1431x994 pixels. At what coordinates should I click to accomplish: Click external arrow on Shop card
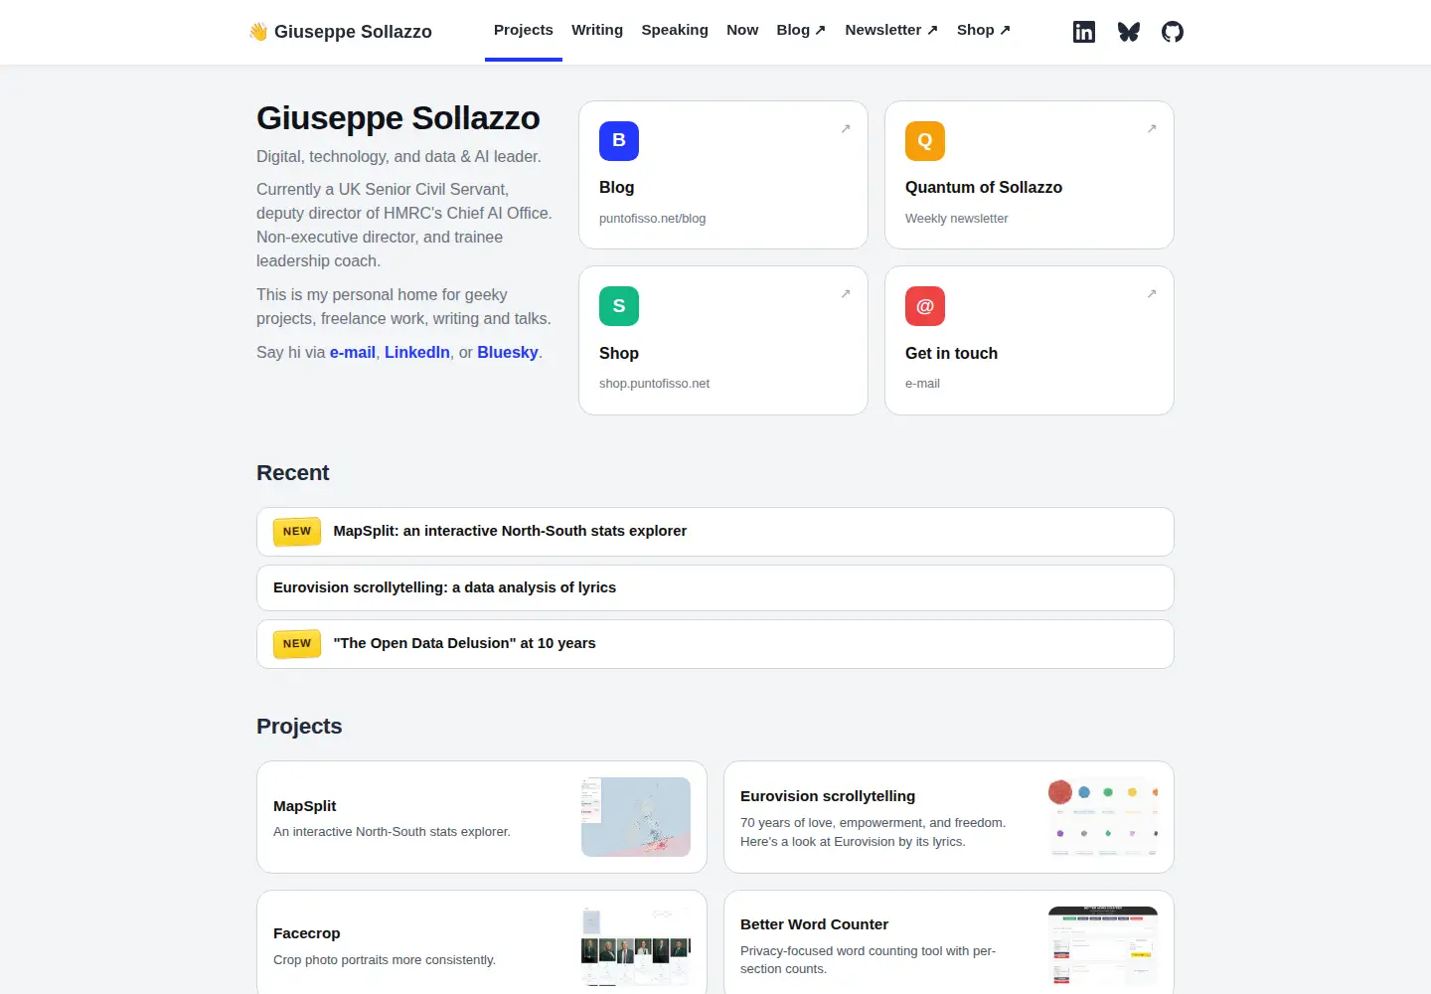pyautogui.click(x=846, y=293)
